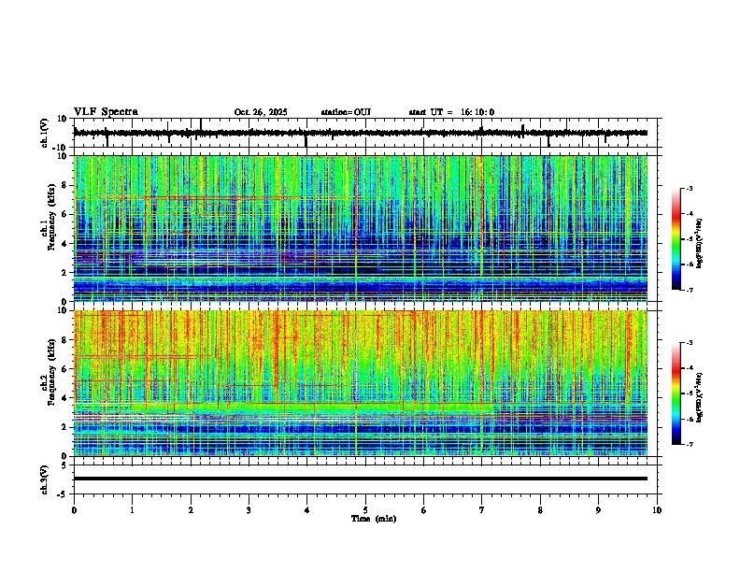
Task: Click the '3' tick on the time axis
Action: tap(249, 510)
